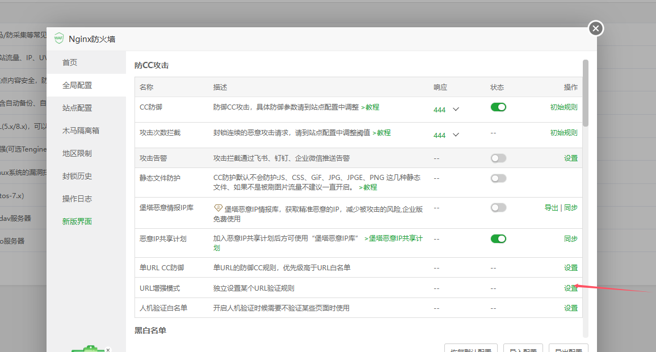Image resolution: width=656 pixels, height=352 pixels.
Task: Turn on 堡塔恶意情报IP库 switch
Action: pyautogui.click(x=498, y=208)
